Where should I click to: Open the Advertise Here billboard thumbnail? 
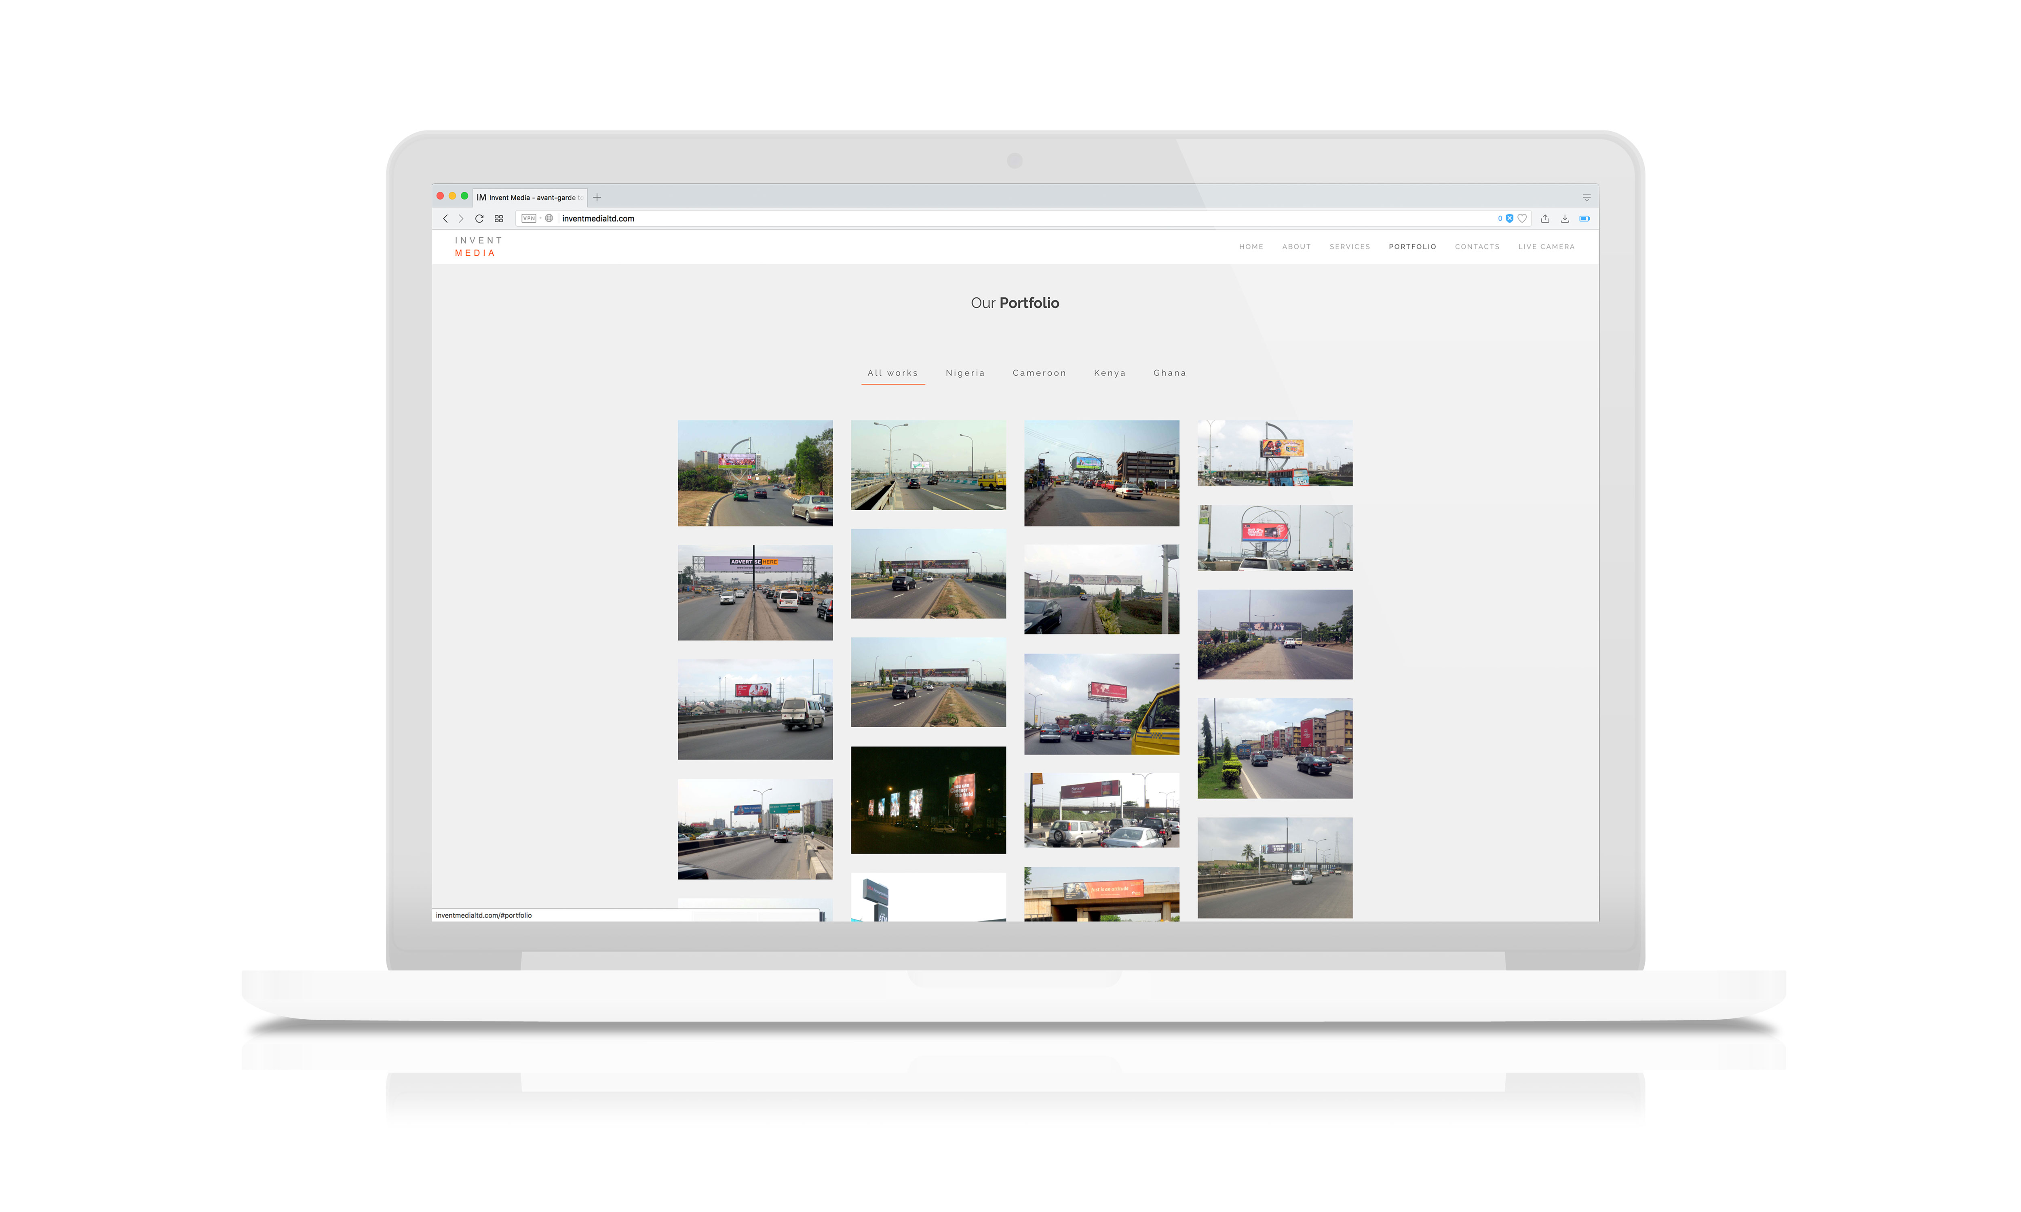tap(755, 593)
